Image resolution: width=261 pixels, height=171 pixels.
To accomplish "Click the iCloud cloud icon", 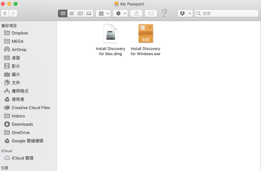I will 7,158.
